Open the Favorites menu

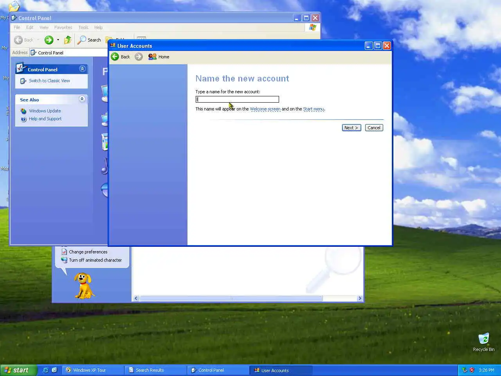[63, 27]
